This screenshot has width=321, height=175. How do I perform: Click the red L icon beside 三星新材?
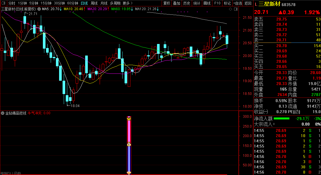[x=256, y=4]
